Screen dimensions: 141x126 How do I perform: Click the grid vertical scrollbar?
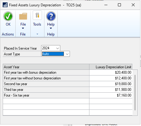[135, 93]
